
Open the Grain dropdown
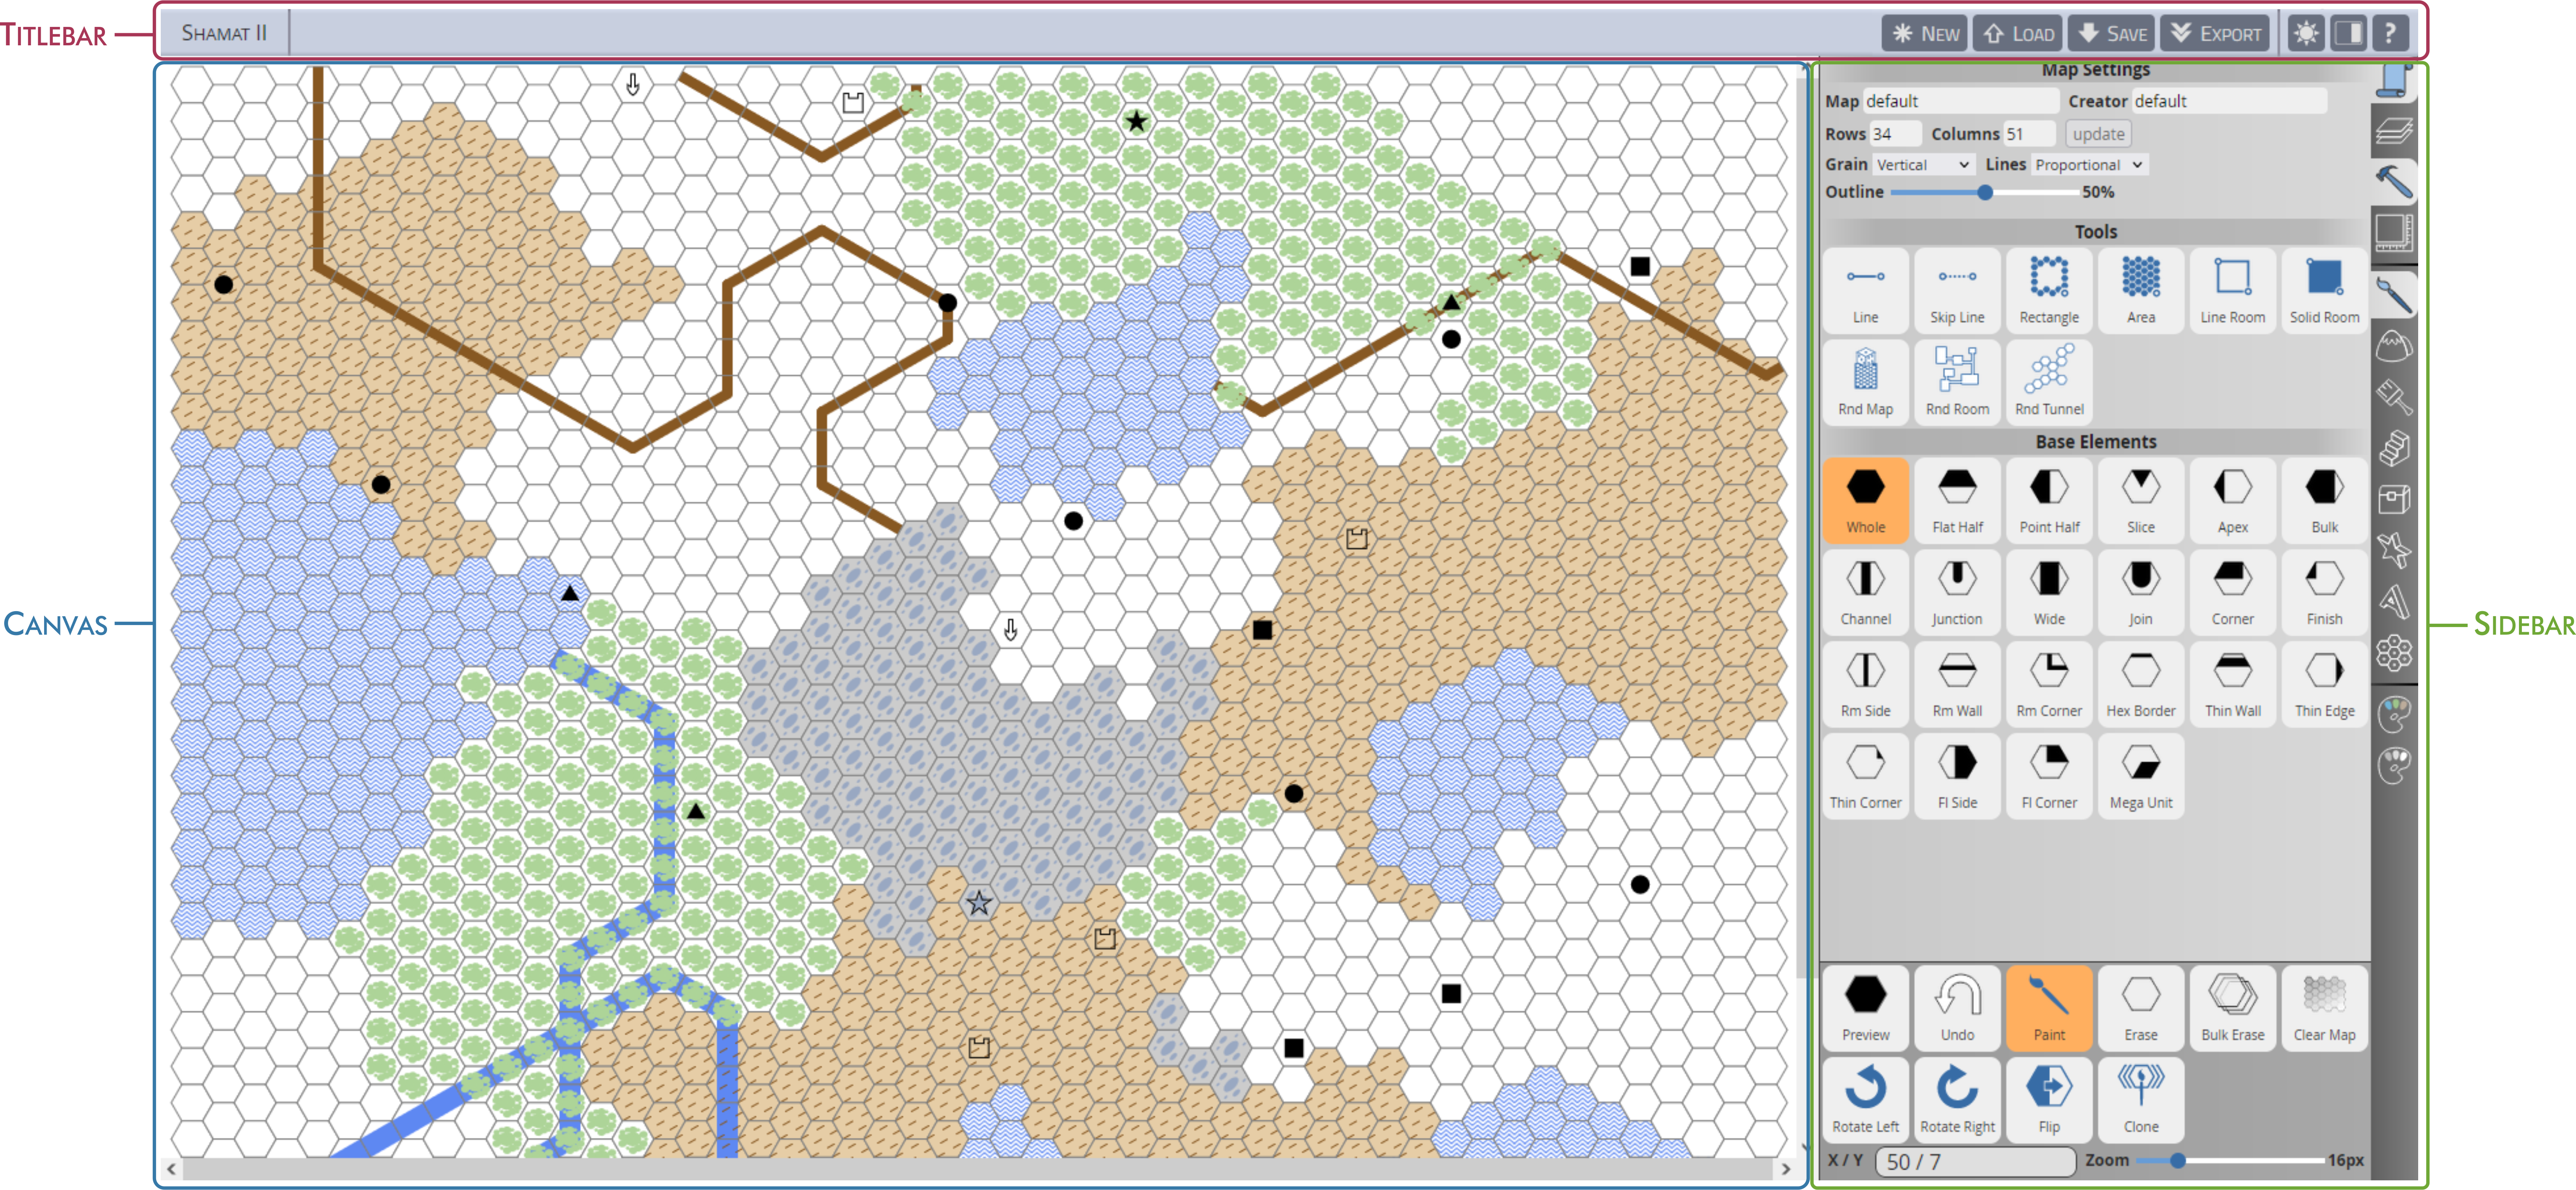click(1922, 165)
